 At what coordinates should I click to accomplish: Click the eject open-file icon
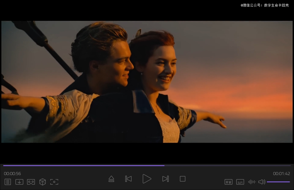(x=111, y=179)
